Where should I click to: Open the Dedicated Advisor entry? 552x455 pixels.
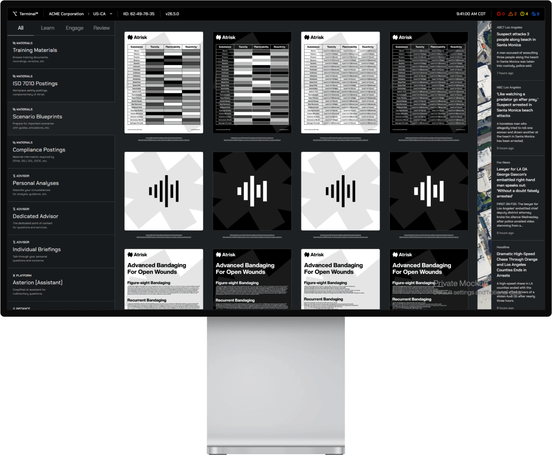(35, 216)
